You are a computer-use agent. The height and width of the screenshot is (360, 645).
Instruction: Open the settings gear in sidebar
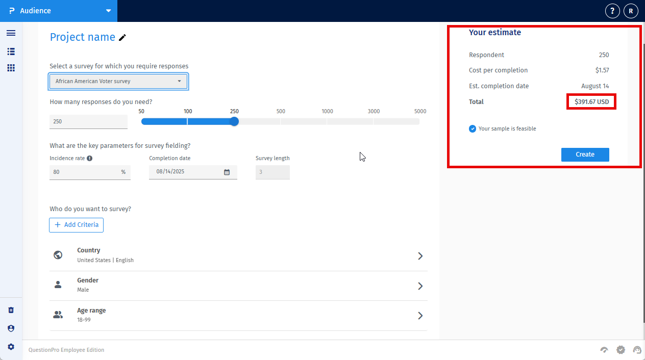[11, 347]
